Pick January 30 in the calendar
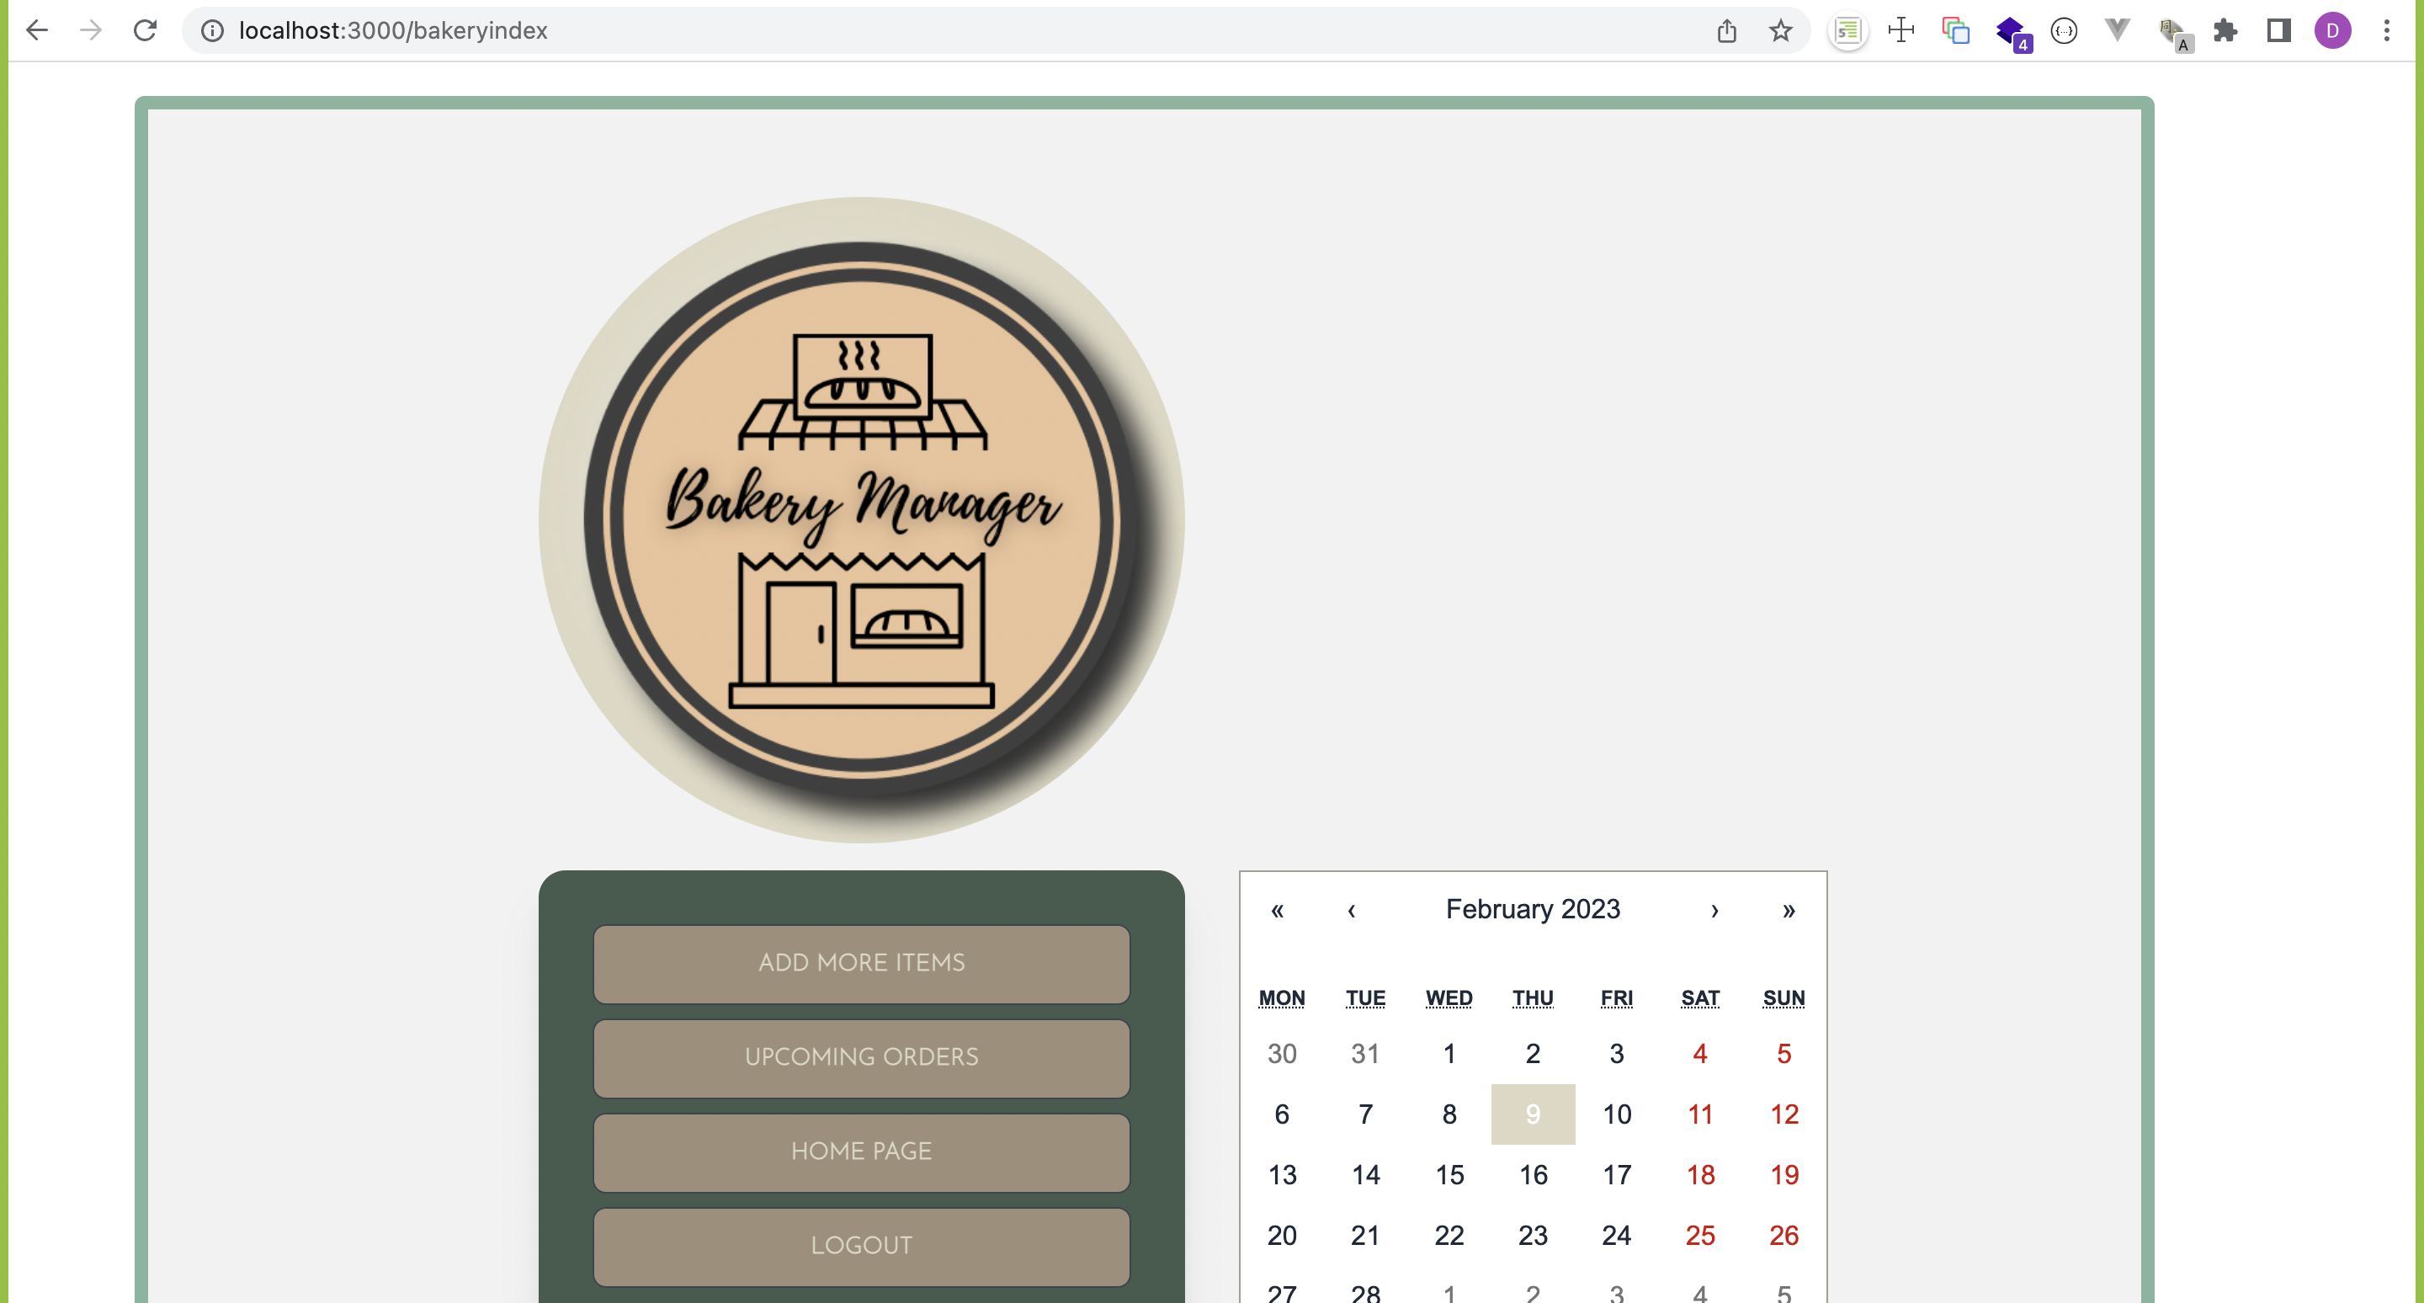 1282,1054
